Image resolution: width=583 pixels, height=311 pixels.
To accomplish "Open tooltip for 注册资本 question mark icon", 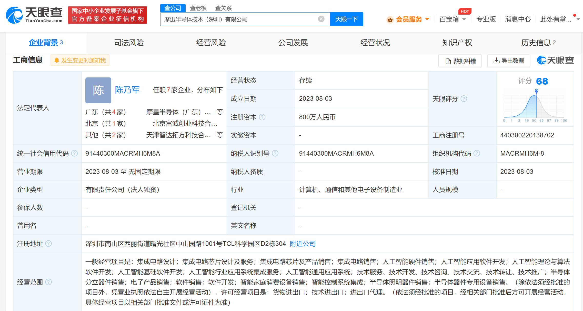I will click(x=262, y=117).
